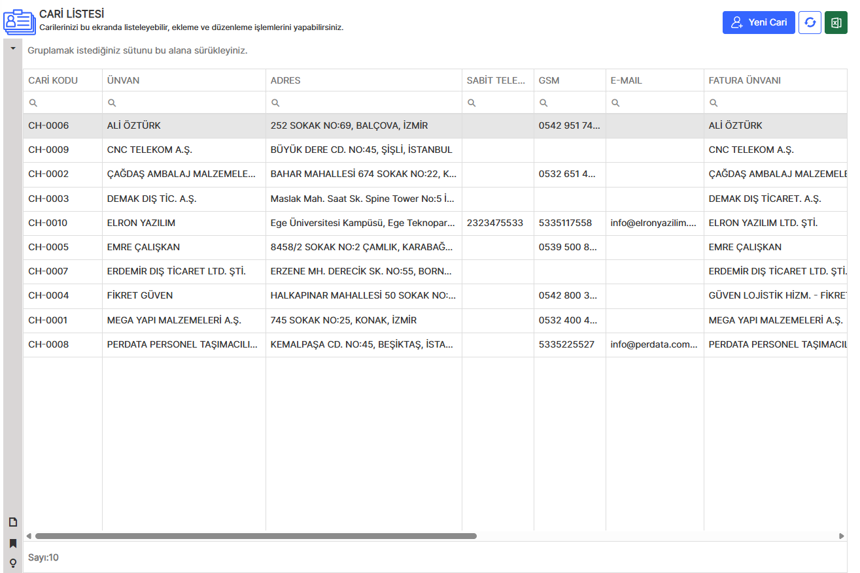Click the horizontal scrollbar left arrow
This screenshot has height=573, width=860.
coord(29,536)
